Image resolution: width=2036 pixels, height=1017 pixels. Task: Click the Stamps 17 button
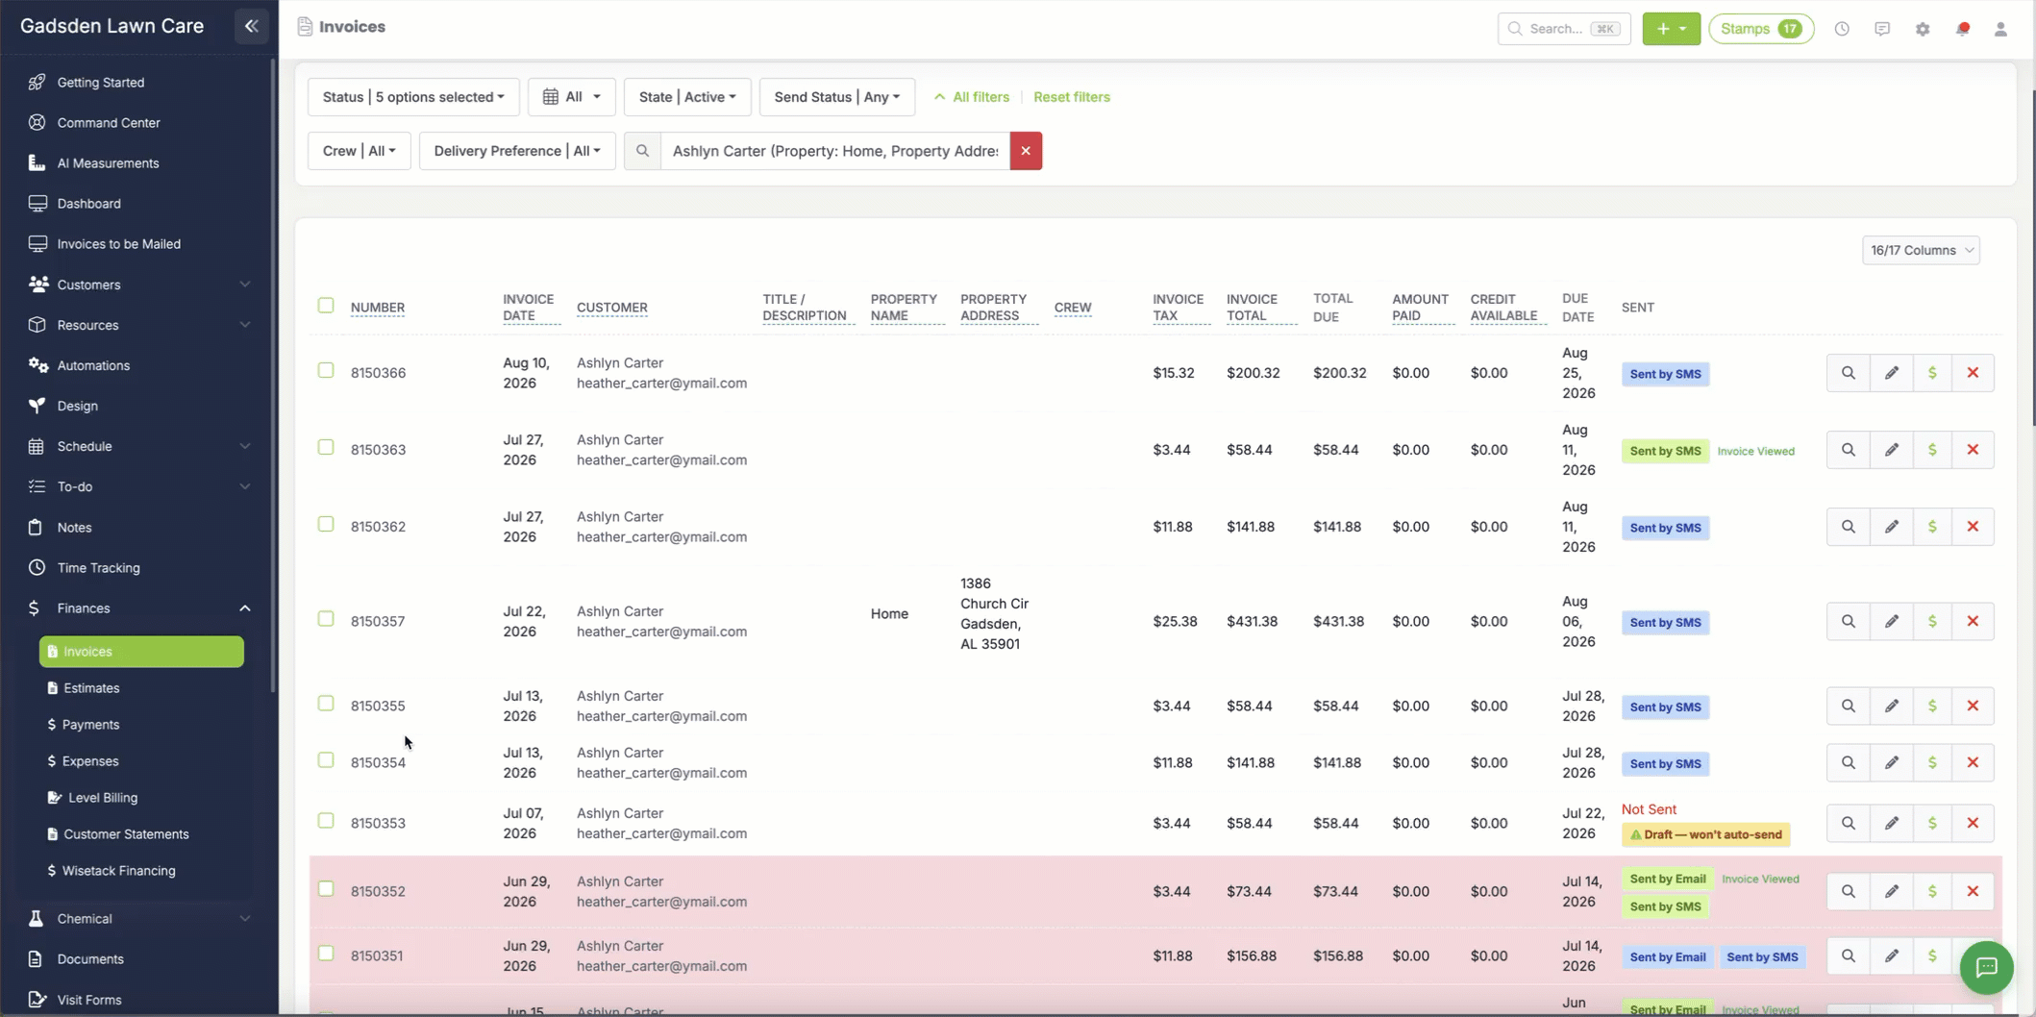point(1760,29)
